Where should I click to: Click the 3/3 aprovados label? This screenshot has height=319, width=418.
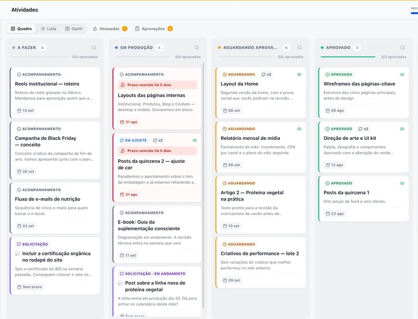(x=393, y=57)
